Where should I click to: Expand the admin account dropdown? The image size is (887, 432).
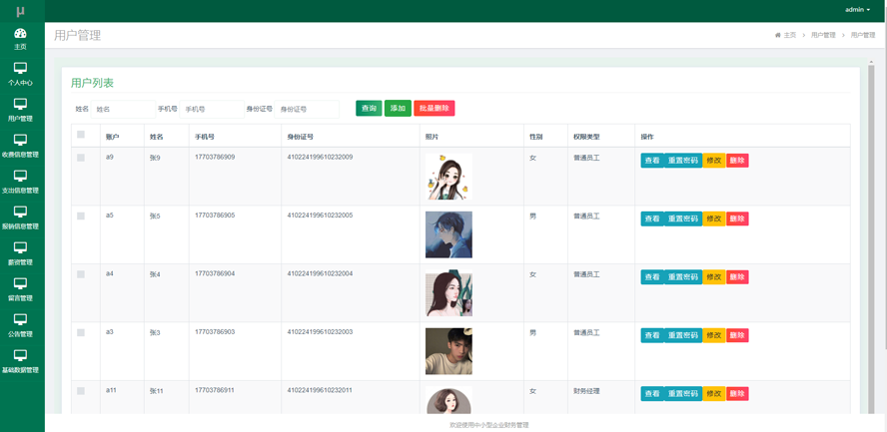(857, 10)
